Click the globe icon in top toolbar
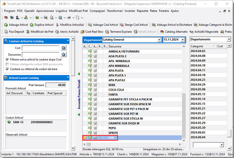The height and width of the screenshot is (158, 234). click(x=60, y=18)
